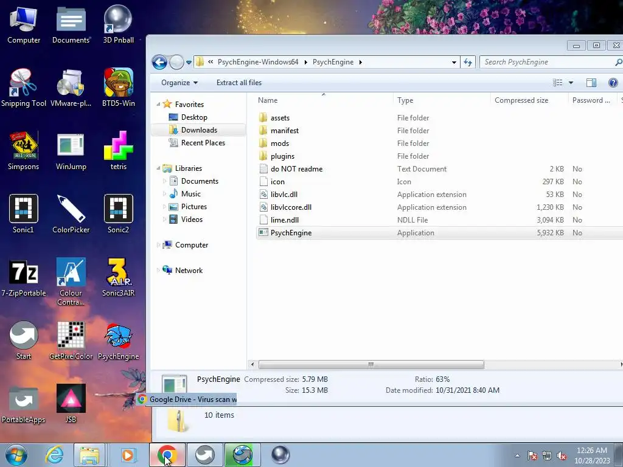Click the Chrome taskbar button
The image size is (623, 467).
pyautogui.click(x=167, y=455)
